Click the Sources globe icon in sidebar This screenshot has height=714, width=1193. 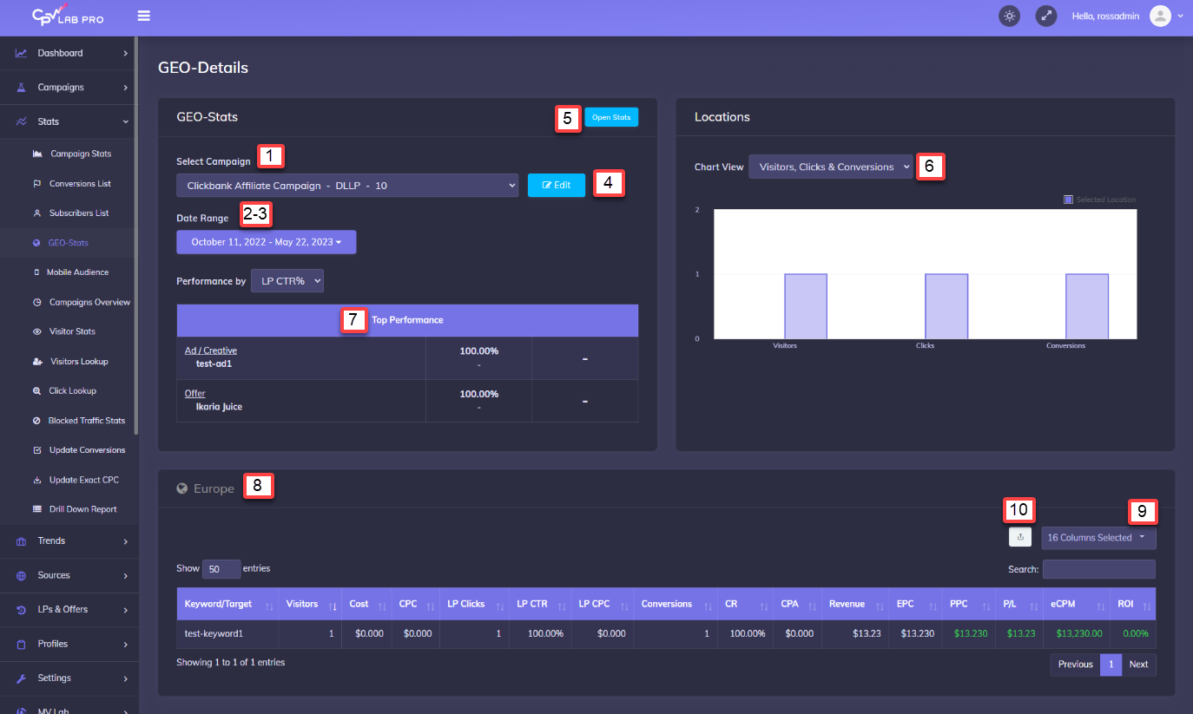(22, 575)
